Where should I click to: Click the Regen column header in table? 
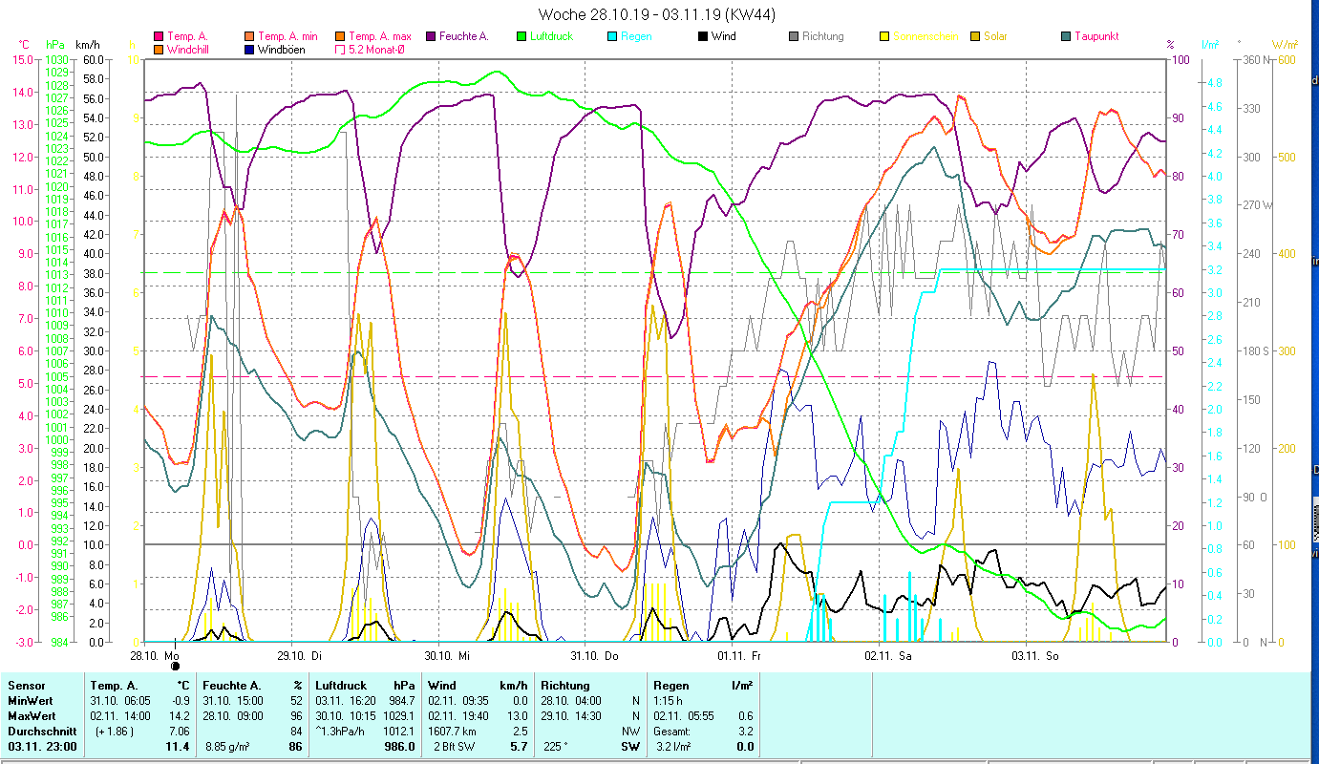tap(672, 686)
